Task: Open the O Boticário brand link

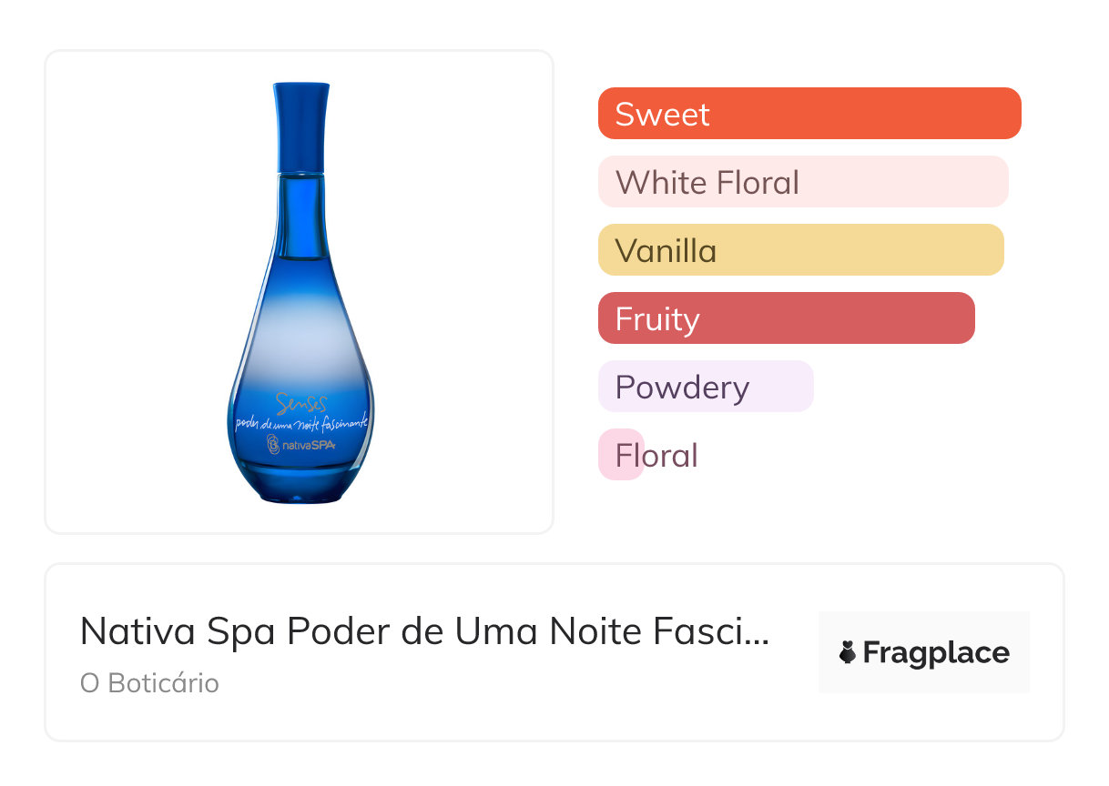Action: [149, 683]
